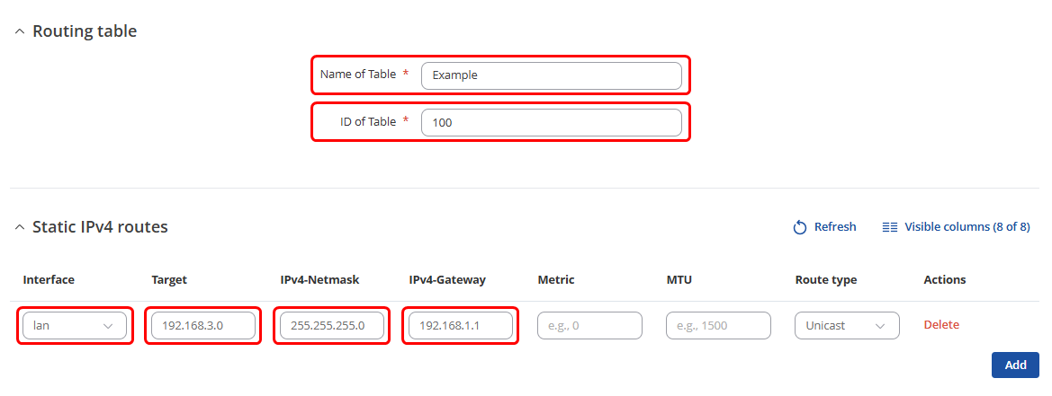This screenshot has width=1052, height=396.
Task: Click the Metric column header
Action: tap(556, 280)
